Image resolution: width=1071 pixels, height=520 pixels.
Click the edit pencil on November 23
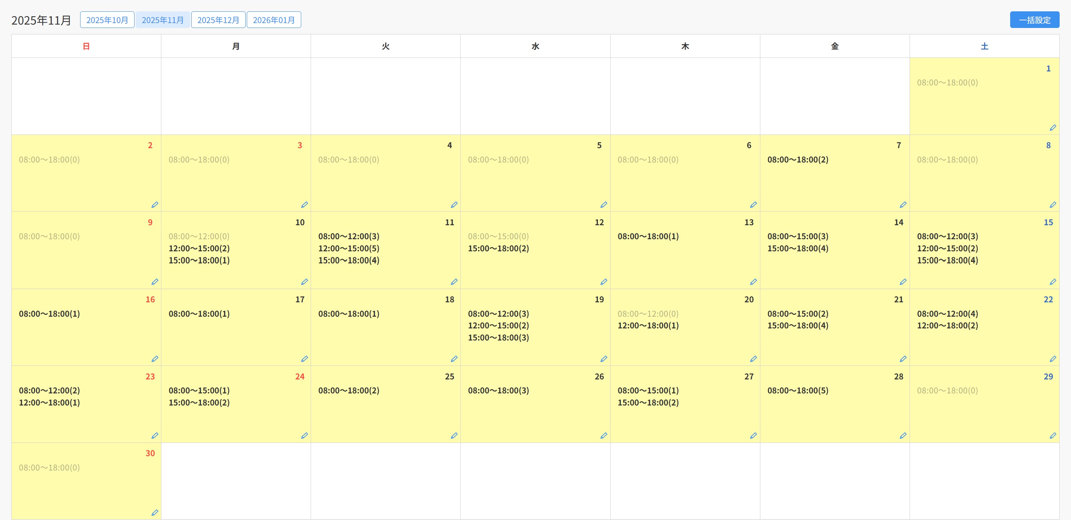pos(155,436)
